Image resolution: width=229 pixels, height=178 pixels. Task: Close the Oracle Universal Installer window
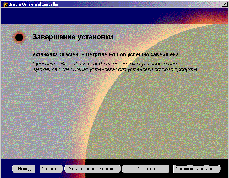pyautogui.click(x=225, y=4)
